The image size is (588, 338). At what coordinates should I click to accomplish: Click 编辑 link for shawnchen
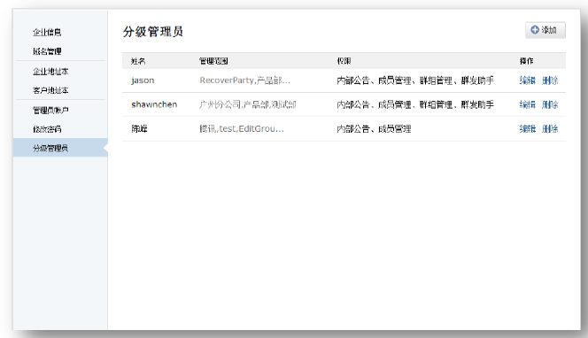click(x=527, y=104)
